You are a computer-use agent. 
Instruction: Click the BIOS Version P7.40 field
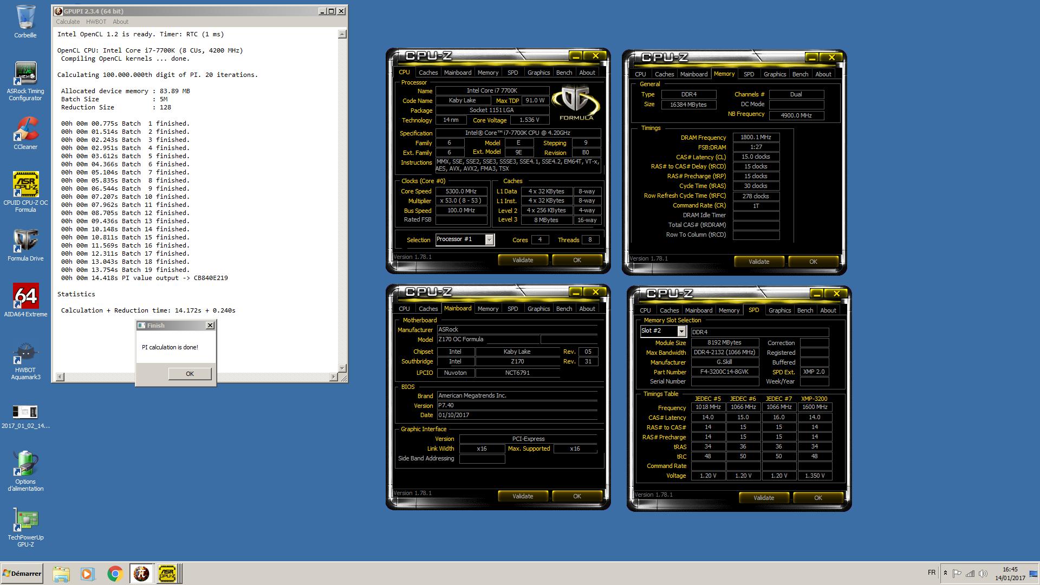517,406
